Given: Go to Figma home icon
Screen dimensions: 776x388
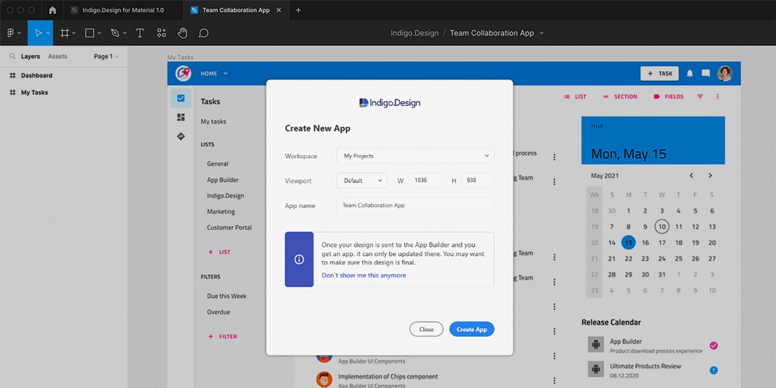Looking at the screenshot, I should (x=52, y=10).
